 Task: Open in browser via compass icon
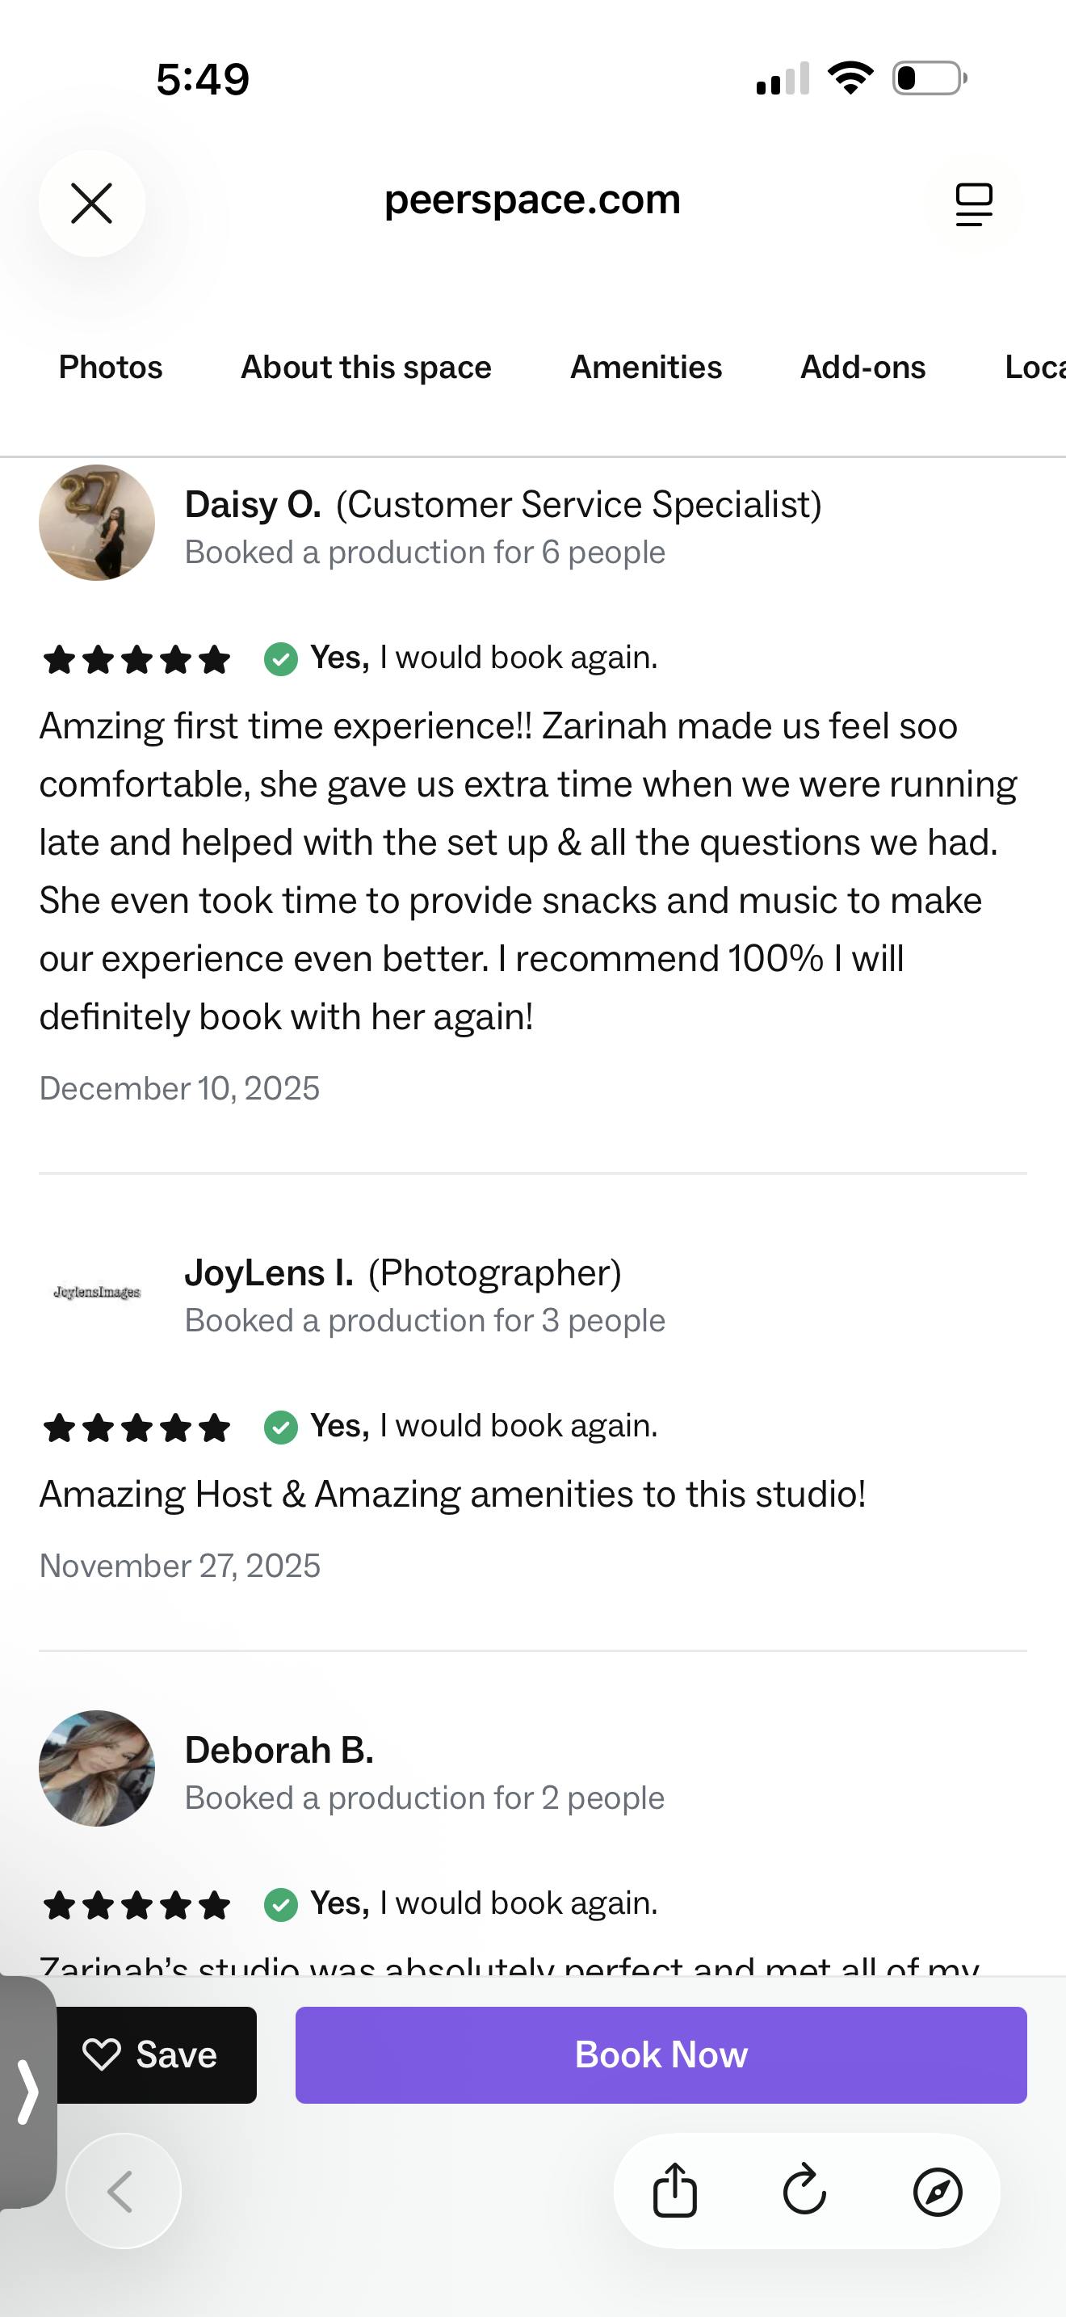pos(938,2190)
